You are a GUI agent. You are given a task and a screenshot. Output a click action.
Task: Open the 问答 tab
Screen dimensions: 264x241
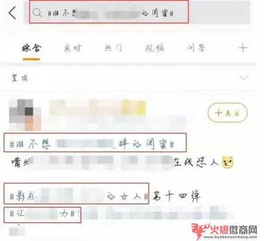pos(196,48)
